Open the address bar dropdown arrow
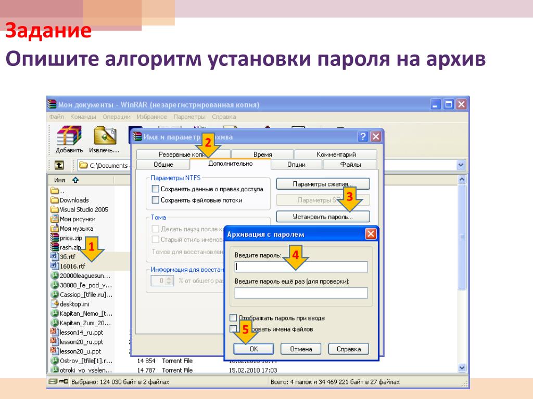 pos(461,165)
